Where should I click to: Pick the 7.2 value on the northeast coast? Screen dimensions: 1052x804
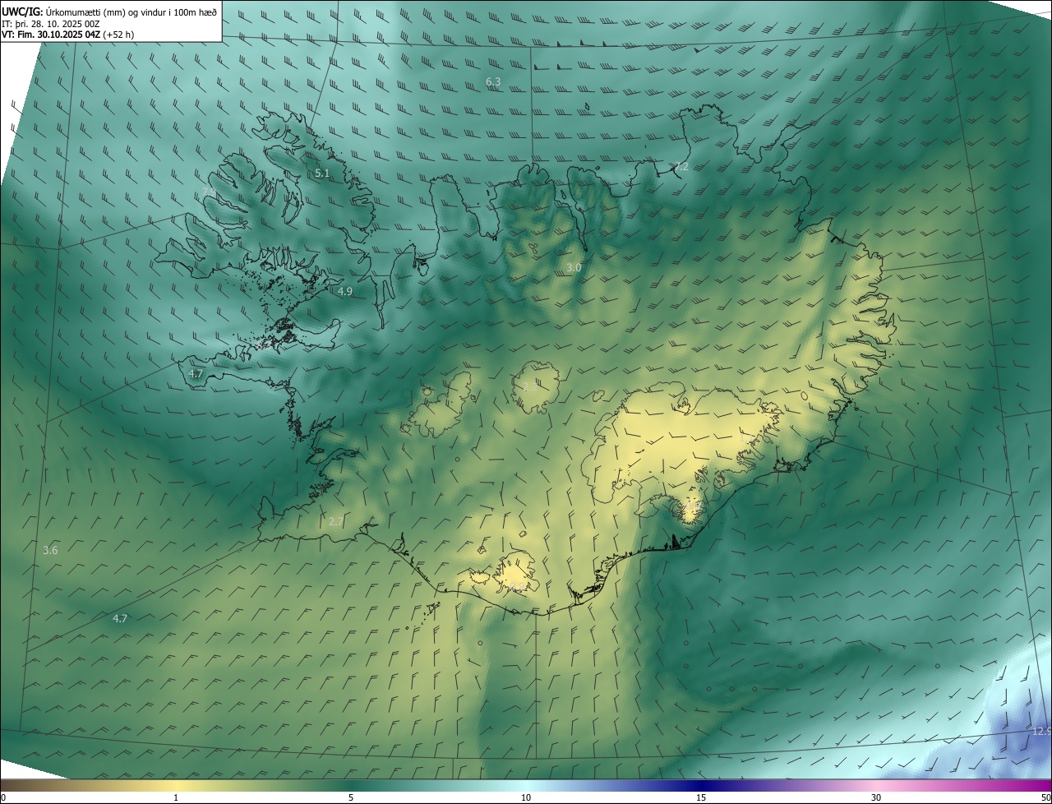tap(681, 167)
